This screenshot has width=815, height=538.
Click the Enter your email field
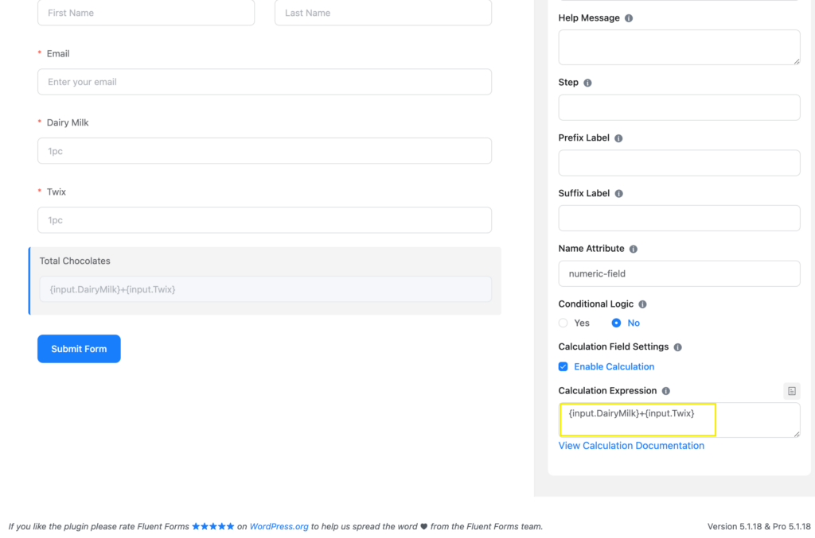pos(264,82)
